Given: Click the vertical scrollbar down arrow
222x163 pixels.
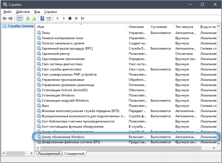Looking at the screenshot, I should (x=219, y=143).
